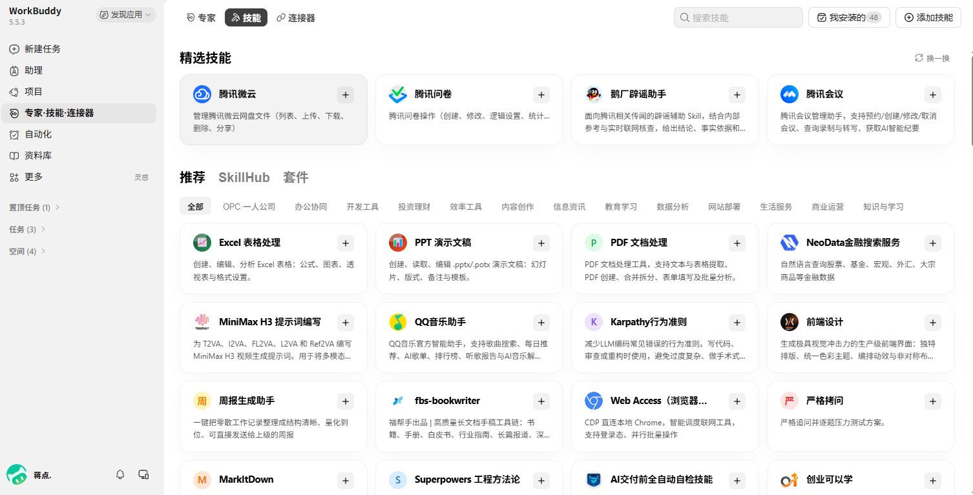Screen dimensions: 973x495
Task: Open 资料库 in the sidebar
Action: point(79,156)
